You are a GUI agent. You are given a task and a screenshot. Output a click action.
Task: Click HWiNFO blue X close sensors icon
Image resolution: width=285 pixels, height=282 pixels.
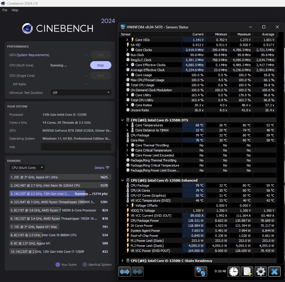pyautogui.click(x=274, y=272)
